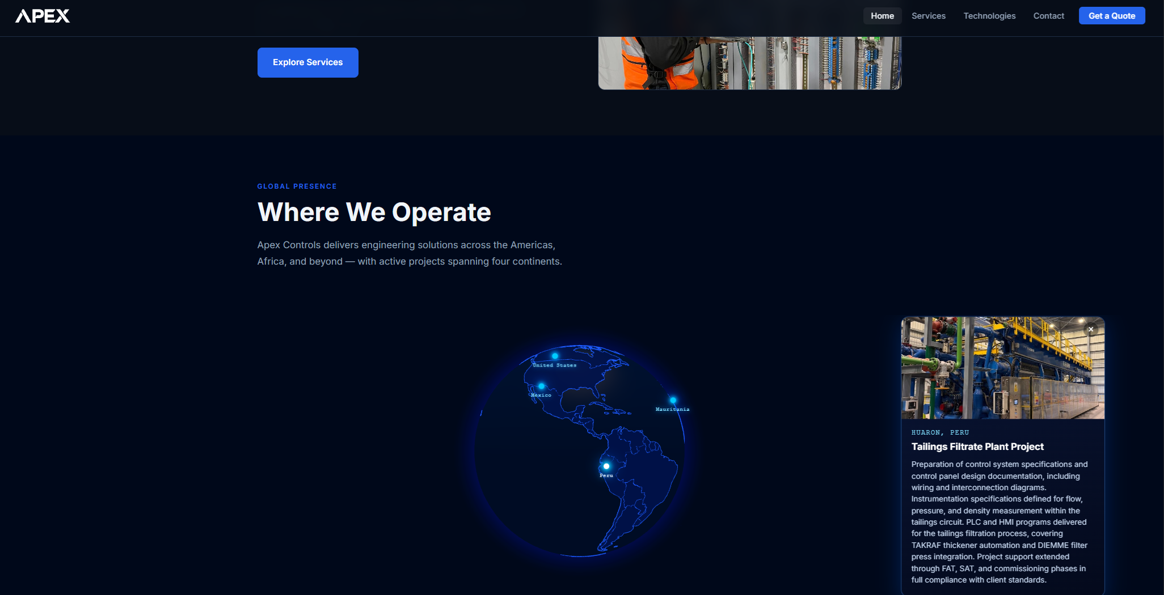
Task: Close the Tailings Filtrate project card
Action: 1090,329
